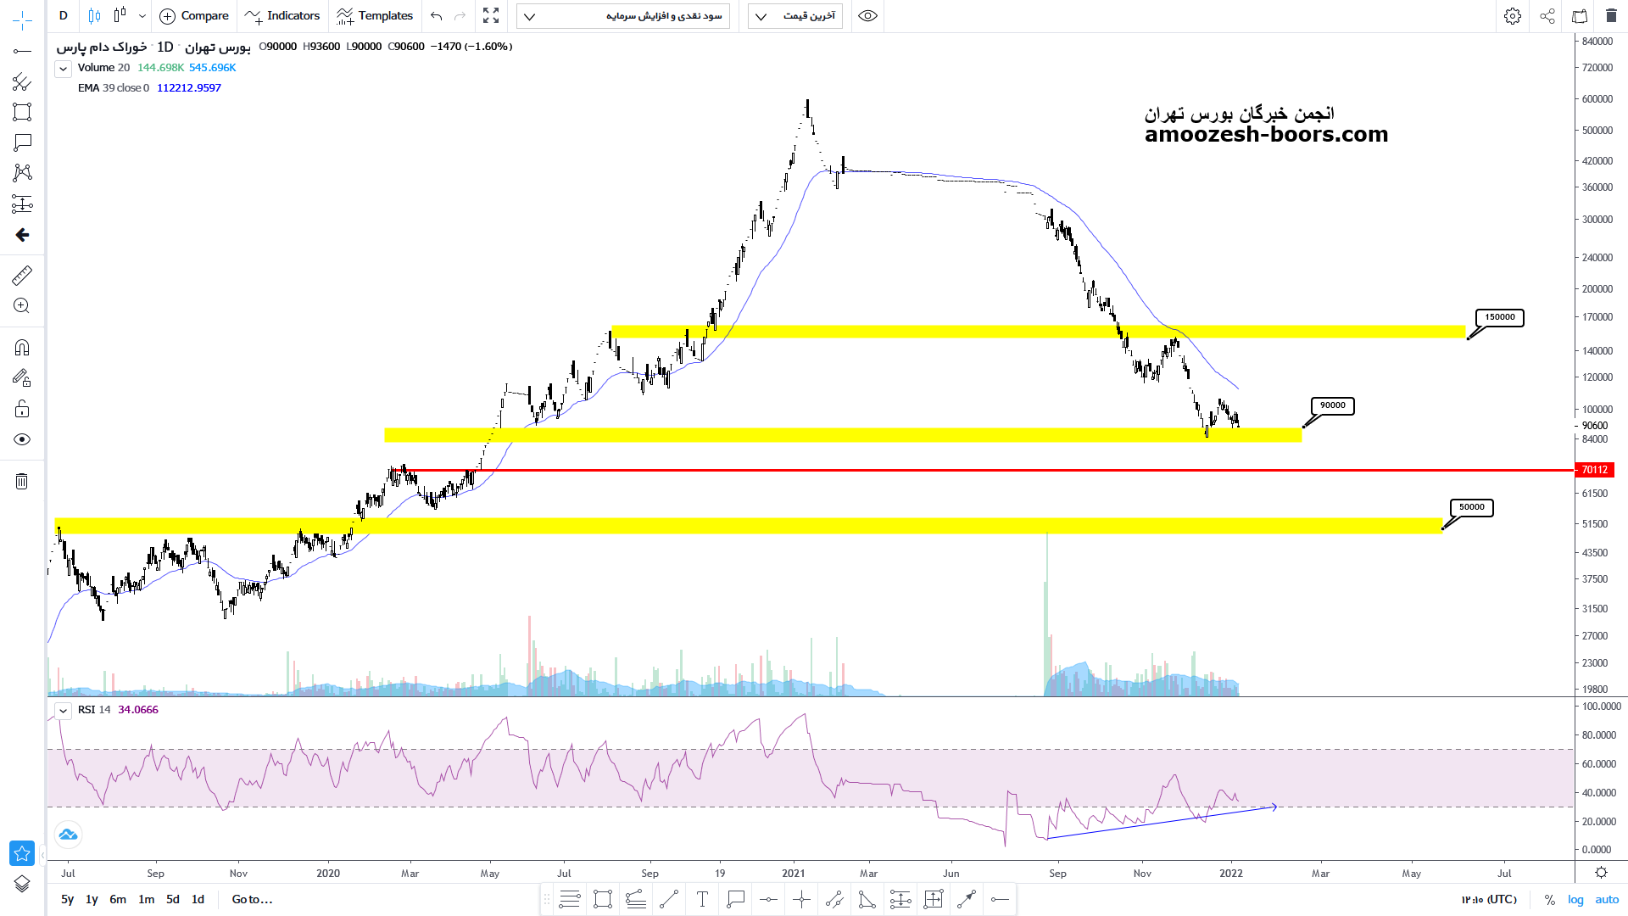Open chart settings gear icon
The height and width of the screenshot is (916, 1628).
1513,16
